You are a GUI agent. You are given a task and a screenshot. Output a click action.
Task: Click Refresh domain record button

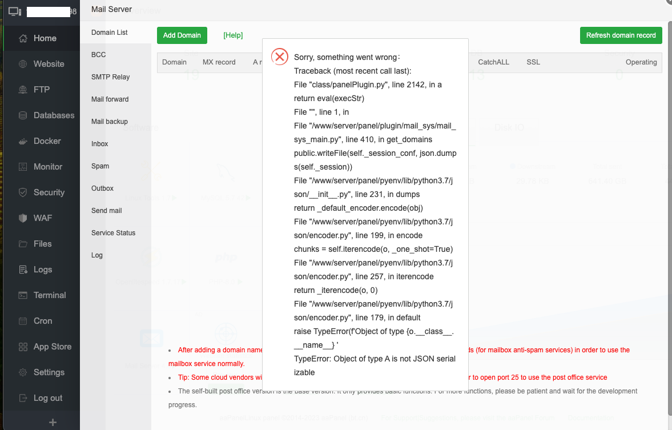(621, 35)
